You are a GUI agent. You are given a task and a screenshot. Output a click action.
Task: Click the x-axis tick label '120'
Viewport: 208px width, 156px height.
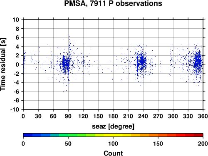(x=83, y=116)
